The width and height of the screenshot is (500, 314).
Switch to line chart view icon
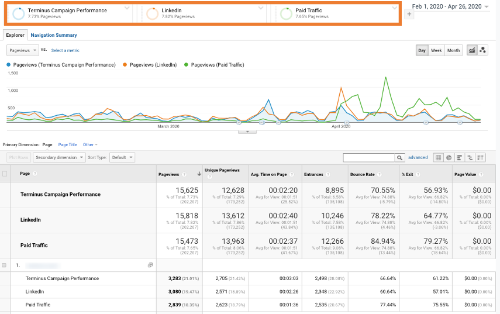pyautogui.click(x=472, y=50)
